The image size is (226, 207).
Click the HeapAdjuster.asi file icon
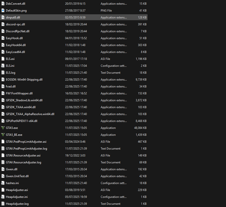3,190
